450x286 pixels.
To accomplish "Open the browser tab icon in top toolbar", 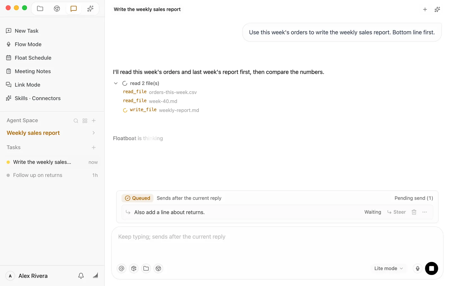I will (x=57, y=8).
